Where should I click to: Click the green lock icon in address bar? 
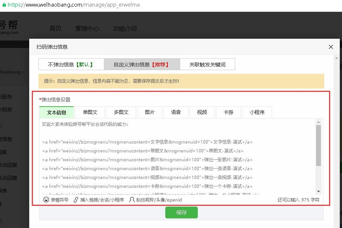[4, 4]
